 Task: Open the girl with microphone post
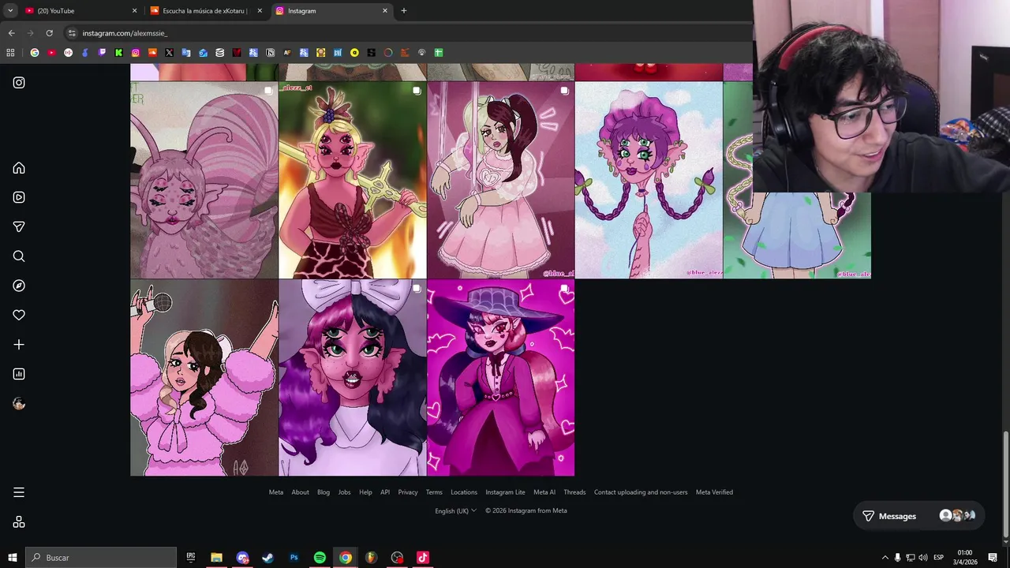pyautogui.click(x=204, y=378)
